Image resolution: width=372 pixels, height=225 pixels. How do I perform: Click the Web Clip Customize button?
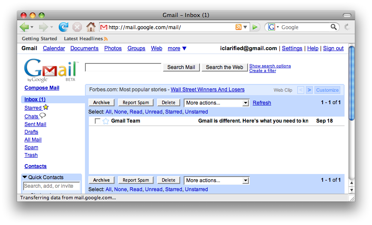tap(327, 90)
